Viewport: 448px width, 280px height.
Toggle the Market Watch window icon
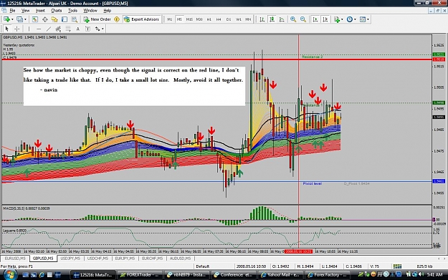(x=35, y=19)
